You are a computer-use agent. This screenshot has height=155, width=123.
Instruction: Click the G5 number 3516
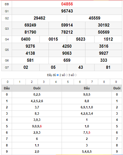104,46
